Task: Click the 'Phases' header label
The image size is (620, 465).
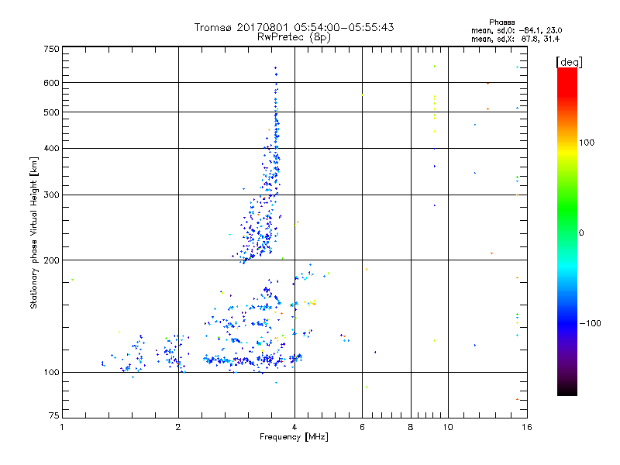Action: [501, 22]
